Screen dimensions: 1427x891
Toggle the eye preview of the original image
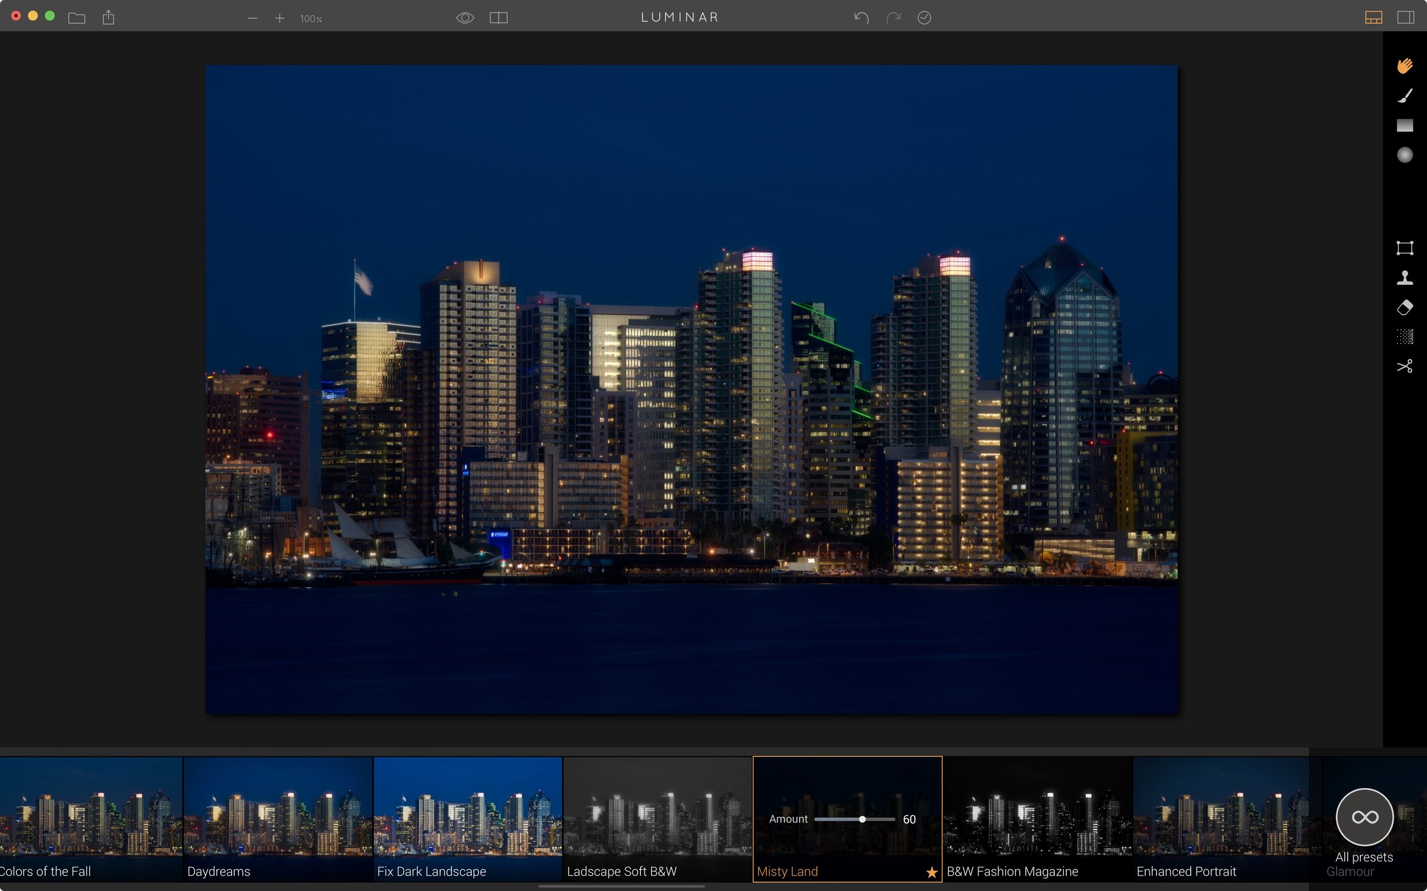pos(465,18)
